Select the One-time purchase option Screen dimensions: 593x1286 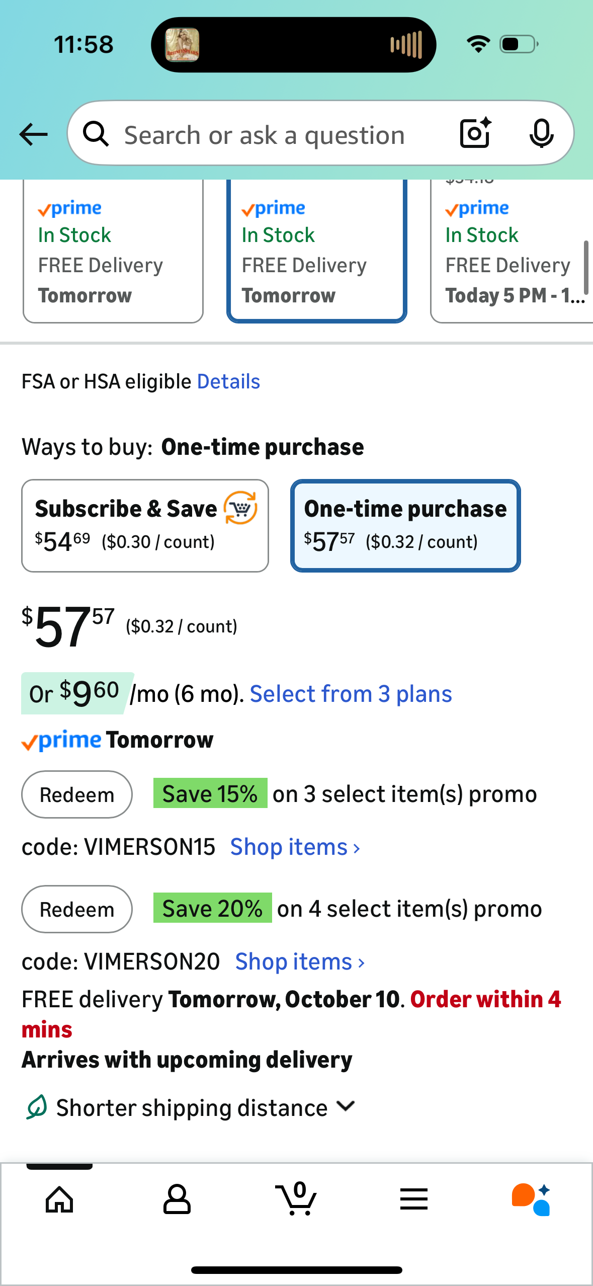405,525
